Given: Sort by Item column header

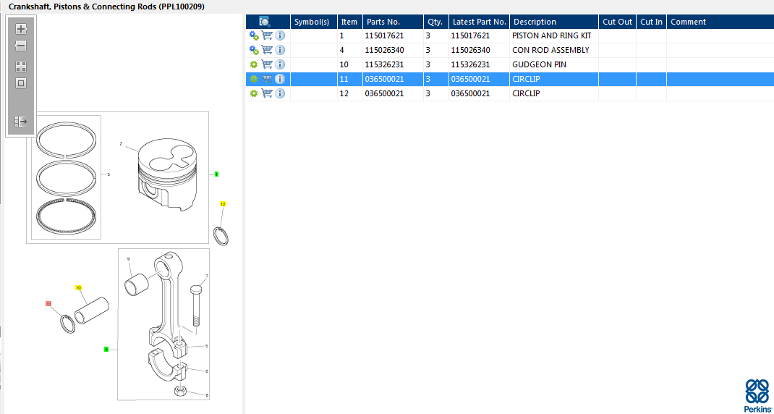Looking at the screenshot, I should (349, 22).
